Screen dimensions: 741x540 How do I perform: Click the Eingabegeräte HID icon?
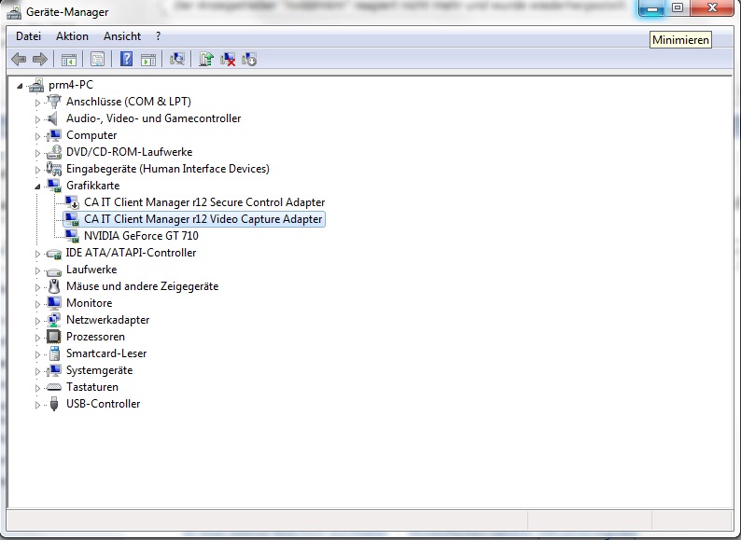pyautogui.click(x=54, y=169)
